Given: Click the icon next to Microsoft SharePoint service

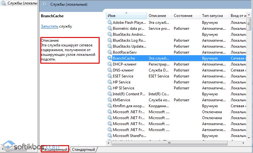Looking at the screenshot, I should 109,135.
